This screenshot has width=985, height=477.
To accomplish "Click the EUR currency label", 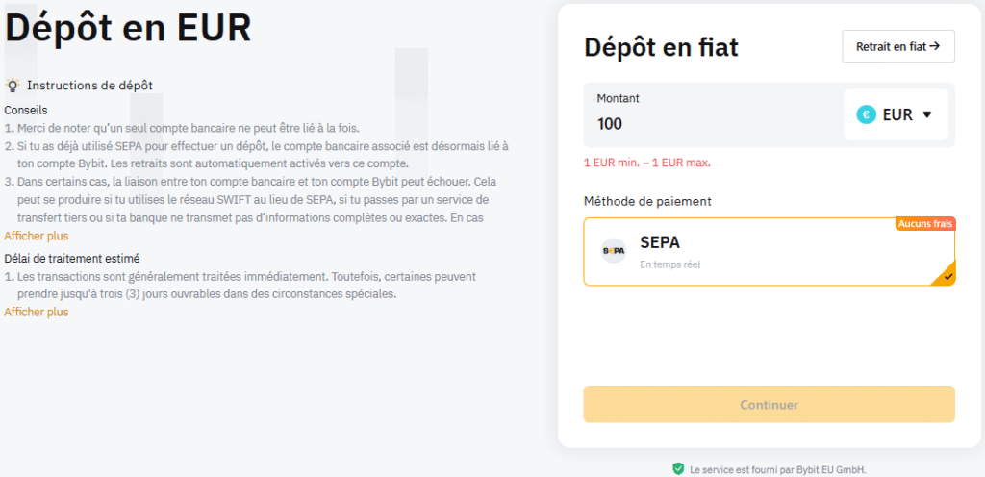I will [897, 114].
